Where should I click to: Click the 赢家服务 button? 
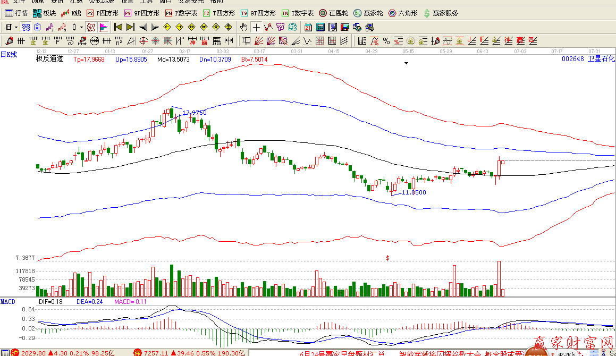(x=440, y=13)
